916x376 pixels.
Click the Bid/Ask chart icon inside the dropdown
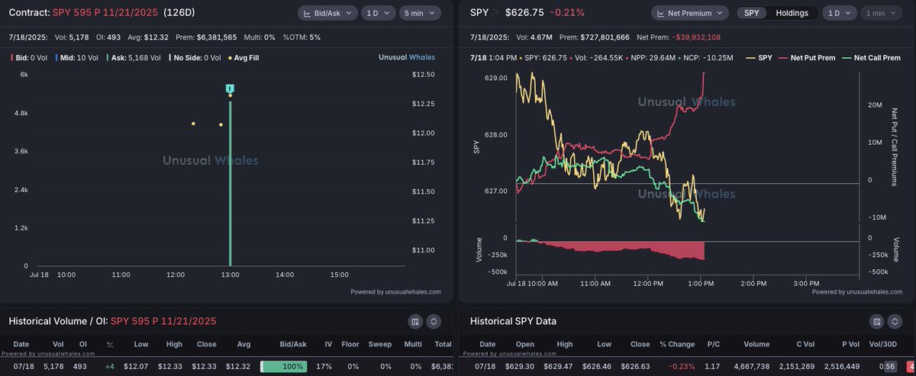pyautogui.click(x=307, y=13)
